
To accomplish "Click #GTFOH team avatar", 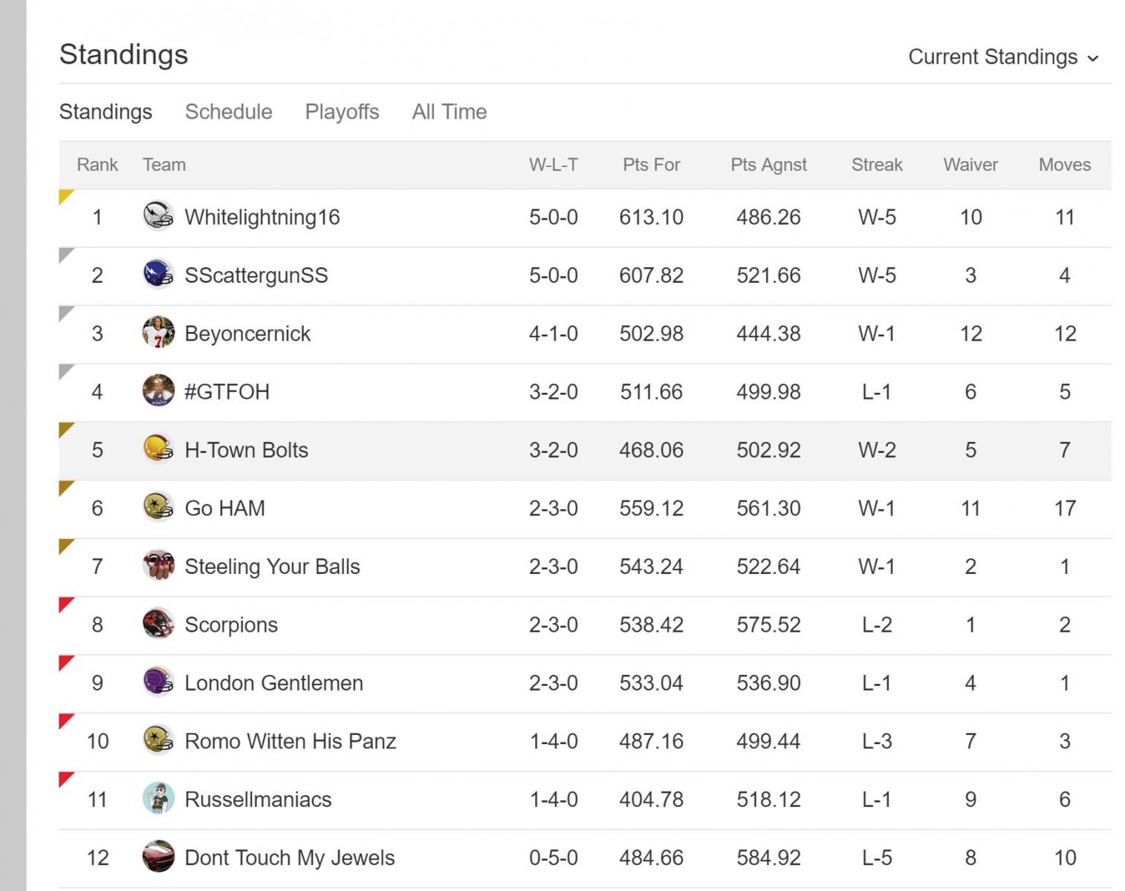I will click(158, 391).
